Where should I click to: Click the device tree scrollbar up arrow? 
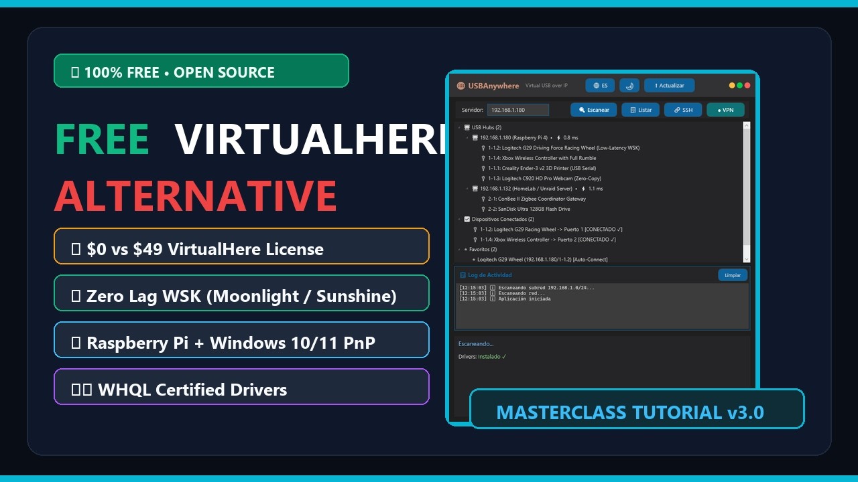tap(746, 125)
